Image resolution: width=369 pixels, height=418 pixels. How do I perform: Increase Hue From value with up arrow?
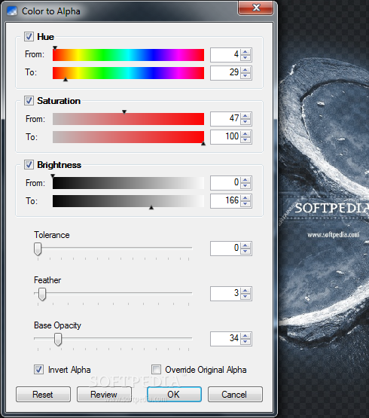coord(245,52)
